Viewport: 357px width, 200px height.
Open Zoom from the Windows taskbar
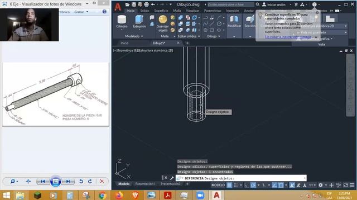click(x=200, y=195)
